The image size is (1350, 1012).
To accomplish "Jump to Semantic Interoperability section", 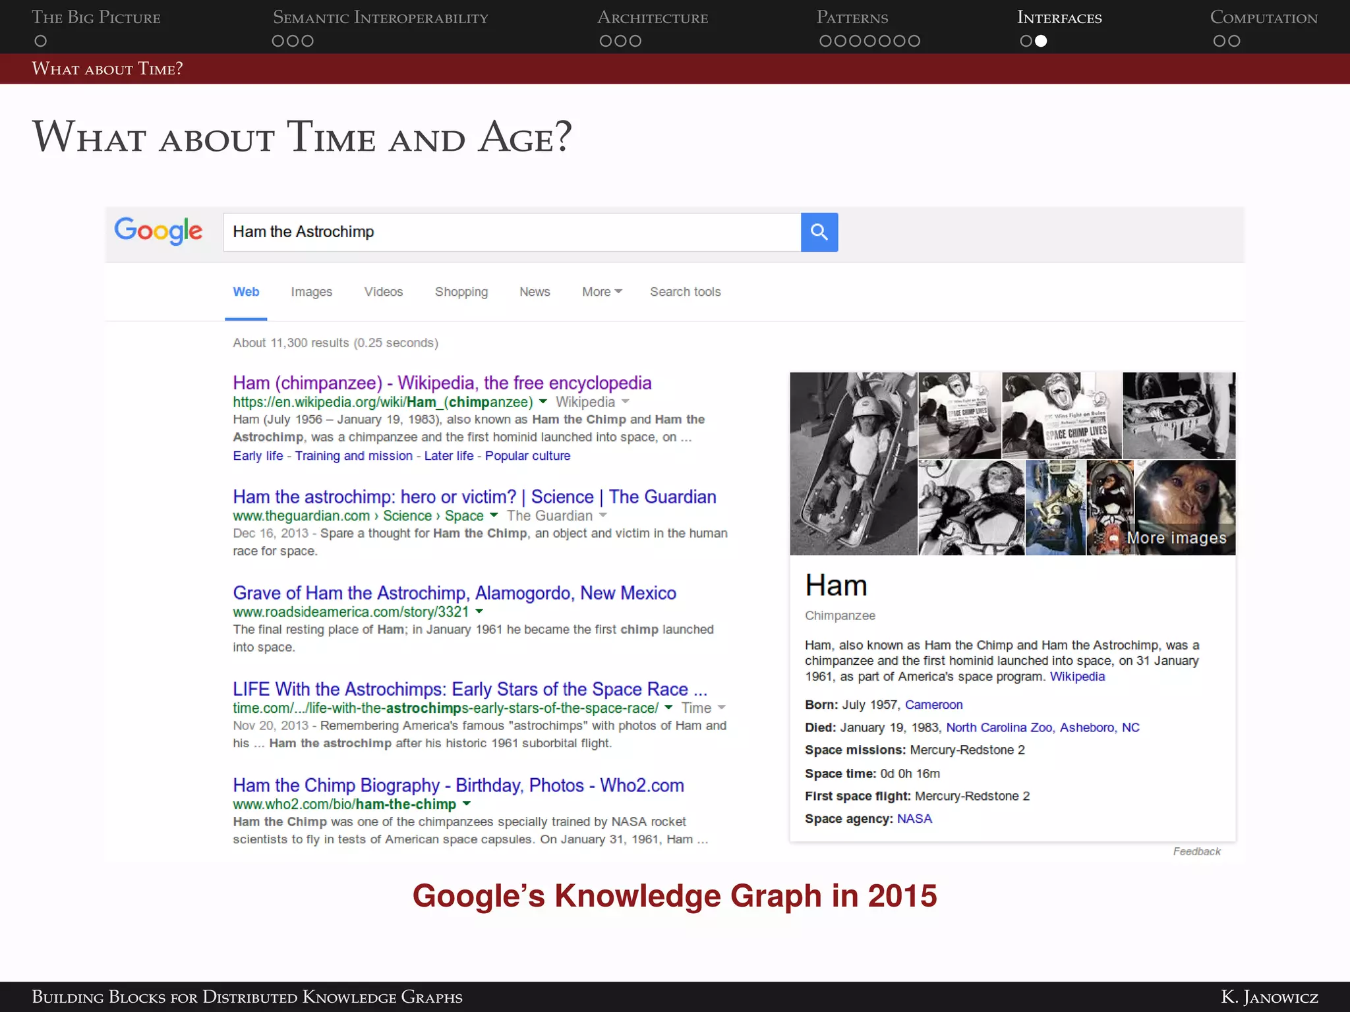I will [x=380, y=18].
